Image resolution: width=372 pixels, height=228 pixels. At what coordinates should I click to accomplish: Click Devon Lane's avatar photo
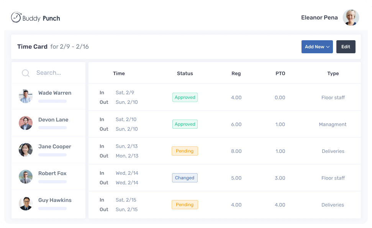point(26,123)
